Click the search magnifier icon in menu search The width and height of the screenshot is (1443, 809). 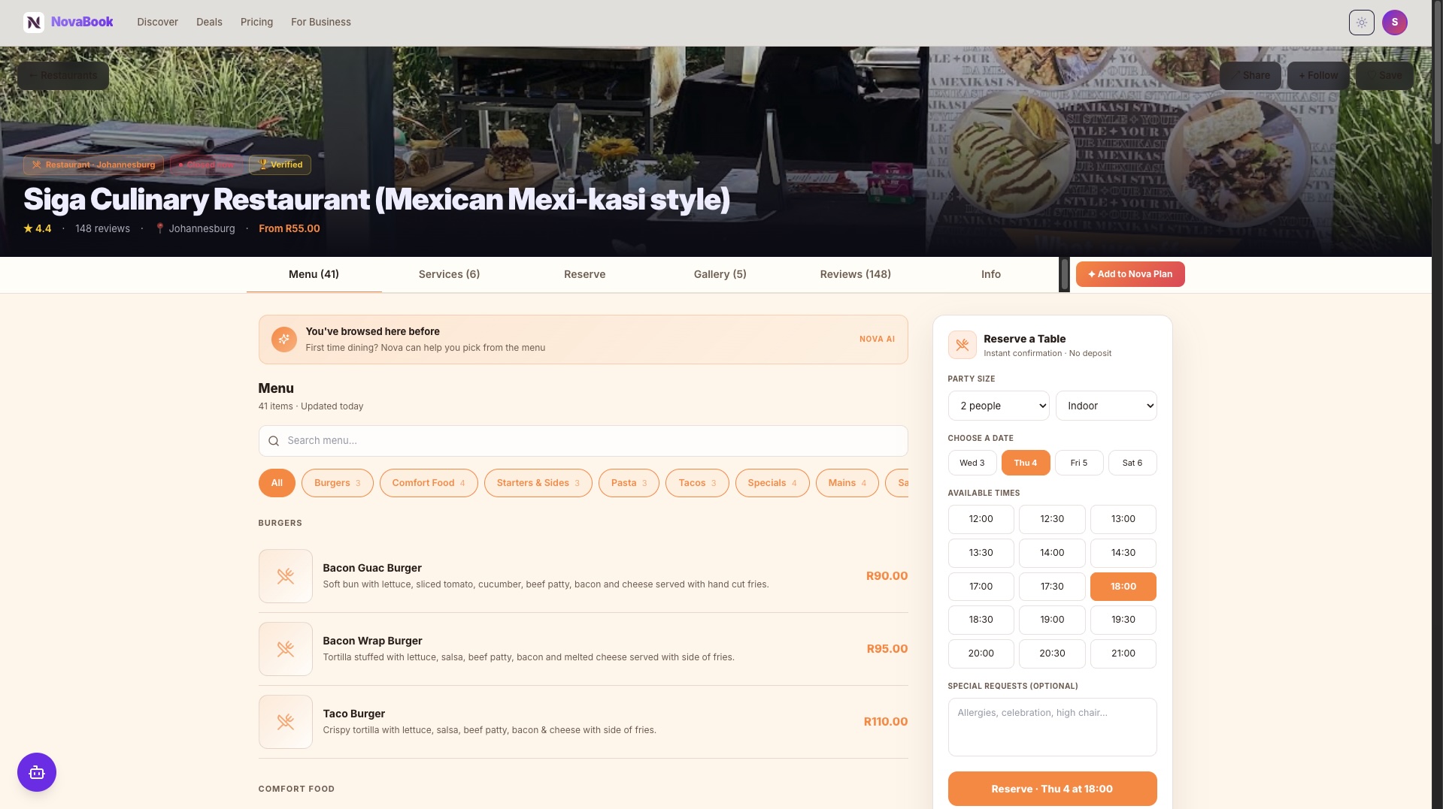pyautogui.click(x=274, y=441)
